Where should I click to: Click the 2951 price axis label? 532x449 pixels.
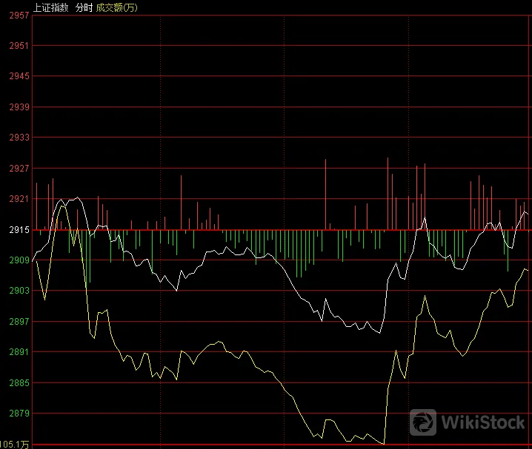(19, 45)
